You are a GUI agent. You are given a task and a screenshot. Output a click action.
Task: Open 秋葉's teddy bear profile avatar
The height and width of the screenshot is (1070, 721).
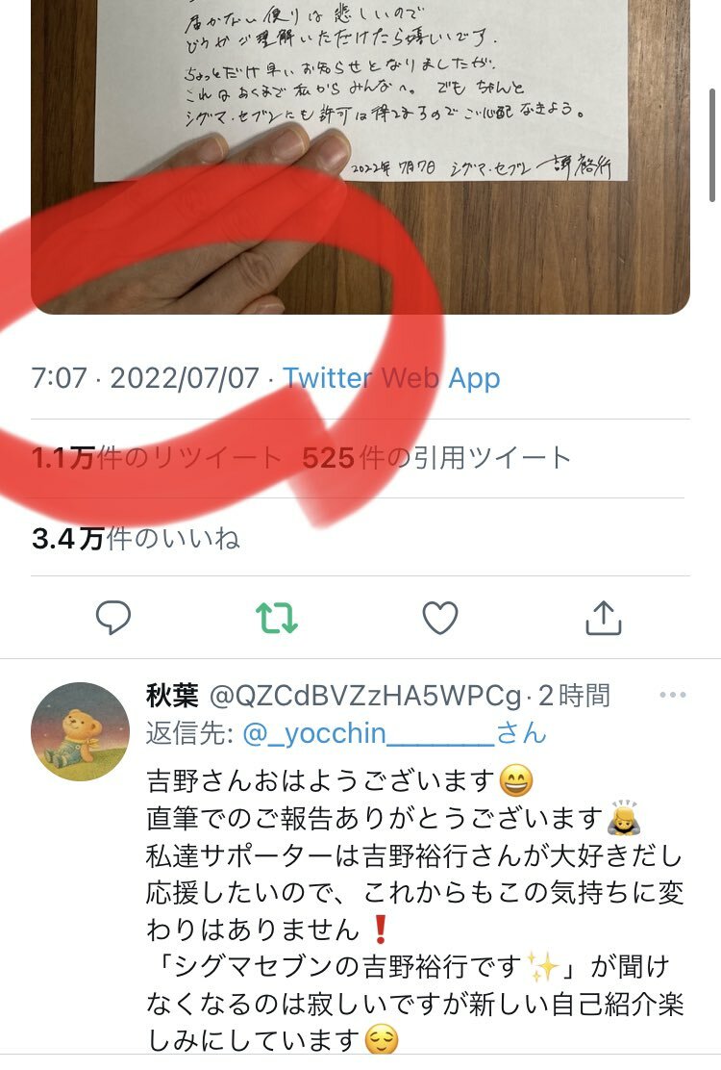pyautogui.click(x=81, y=731)
